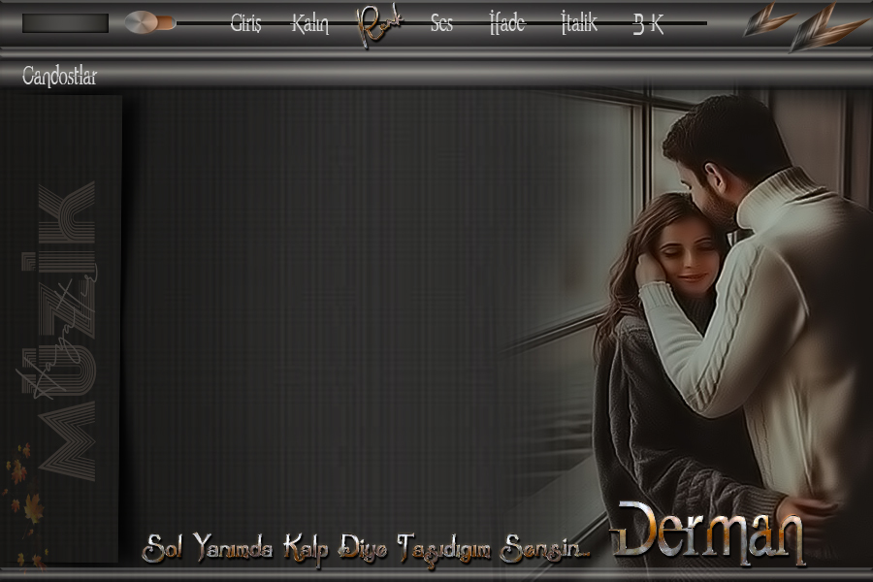Click the round slider knob
The image size is (873, 582).
click(x=142, y=23)
